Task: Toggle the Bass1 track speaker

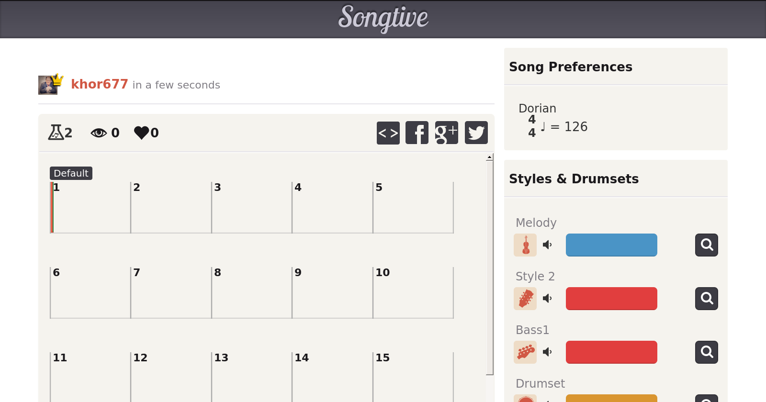Action: point(547,352)
